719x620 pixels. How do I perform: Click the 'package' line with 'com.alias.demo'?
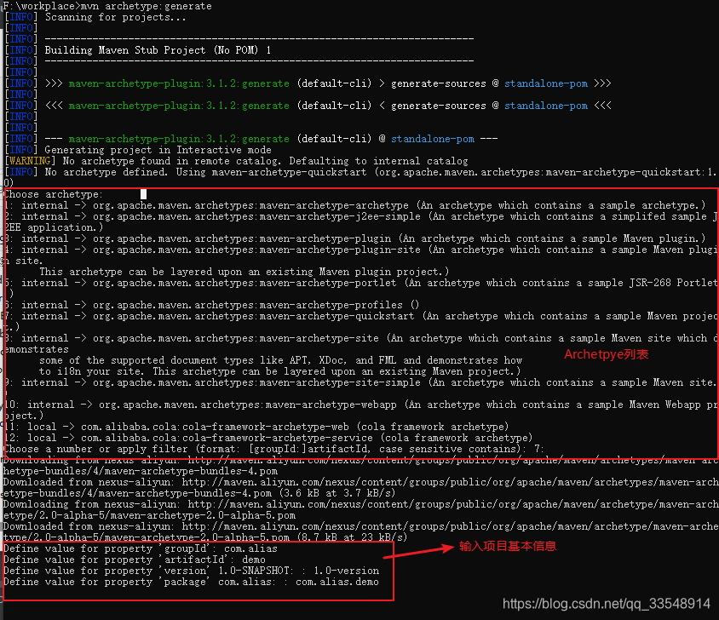coord(191,582)
